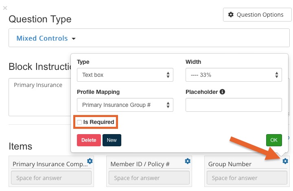Click the red Delete button
293x191 pixels.
click(89, 140)
